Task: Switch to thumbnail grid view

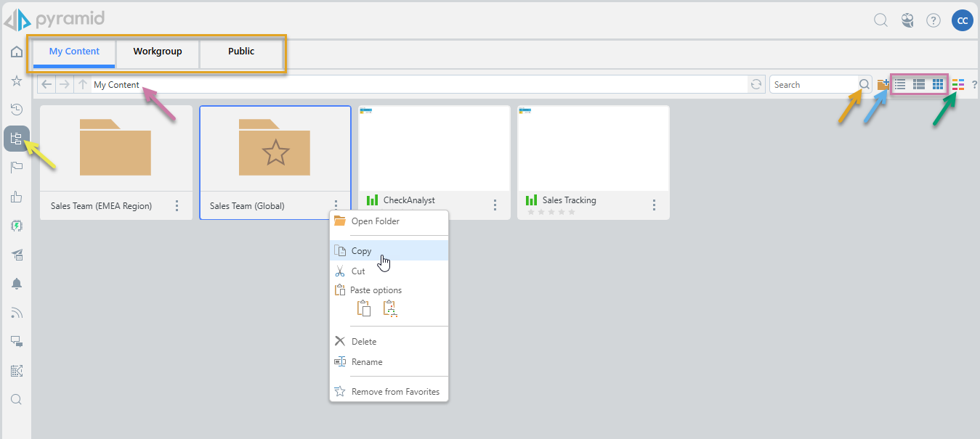Action: 938,85
